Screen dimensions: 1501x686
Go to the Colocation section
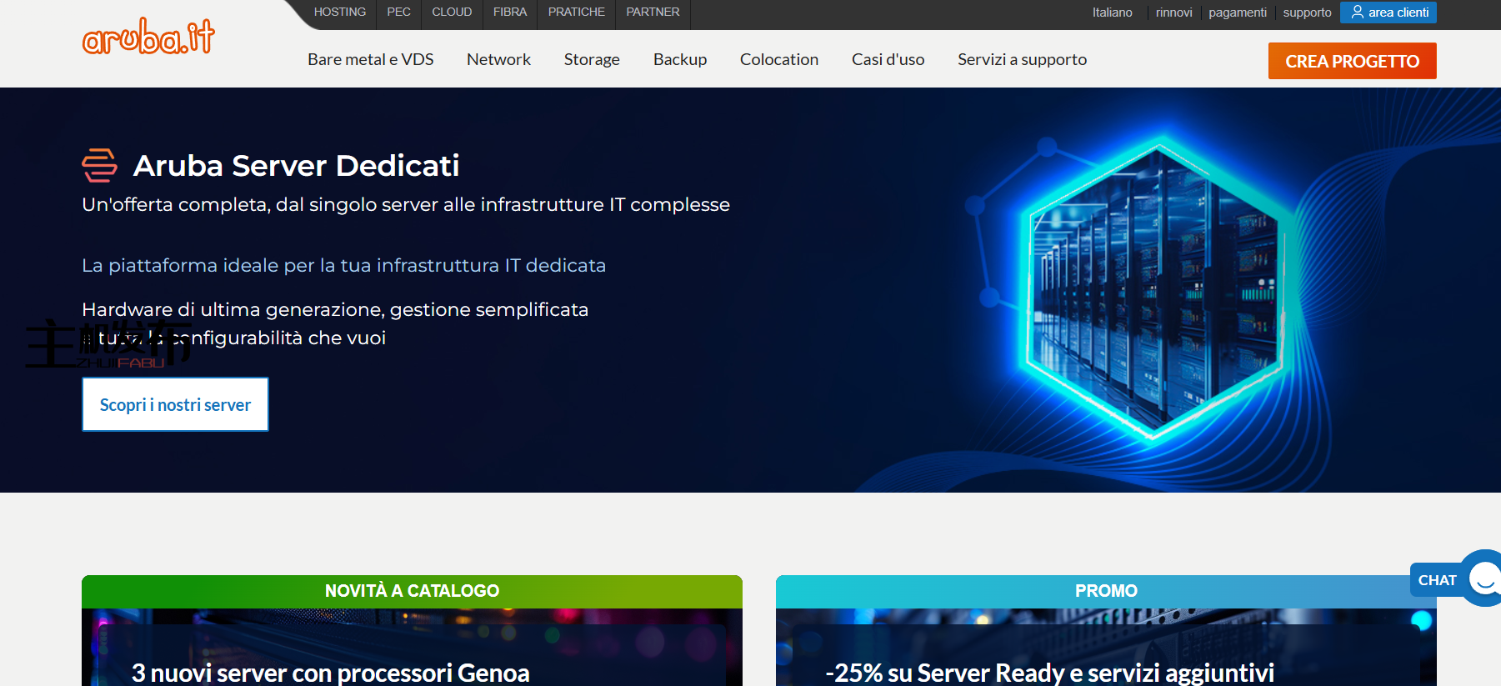click(x=779, y=59)
